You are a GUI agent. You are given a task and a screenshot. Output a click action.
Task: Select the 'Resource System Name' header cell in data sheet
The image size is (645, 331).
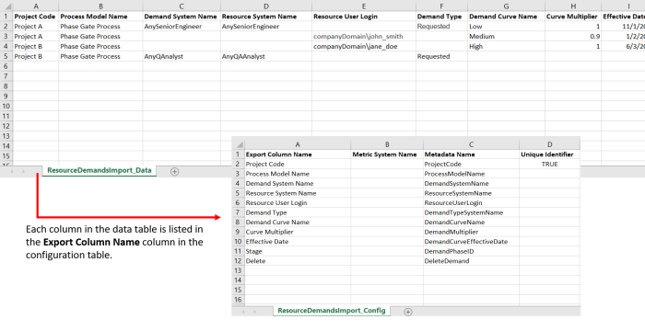pos(266,17)
